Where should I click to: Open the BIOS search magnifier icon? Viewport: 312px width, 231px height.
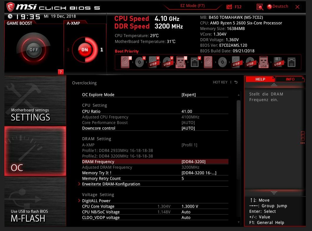point(260,7)
